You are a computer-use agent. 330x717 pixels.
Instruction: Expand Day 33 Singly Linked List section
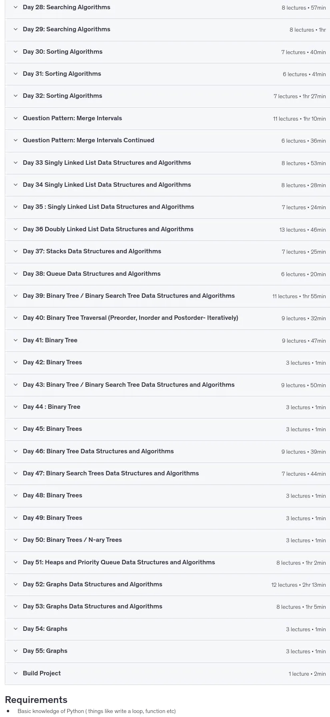click(x=167, y=163)
